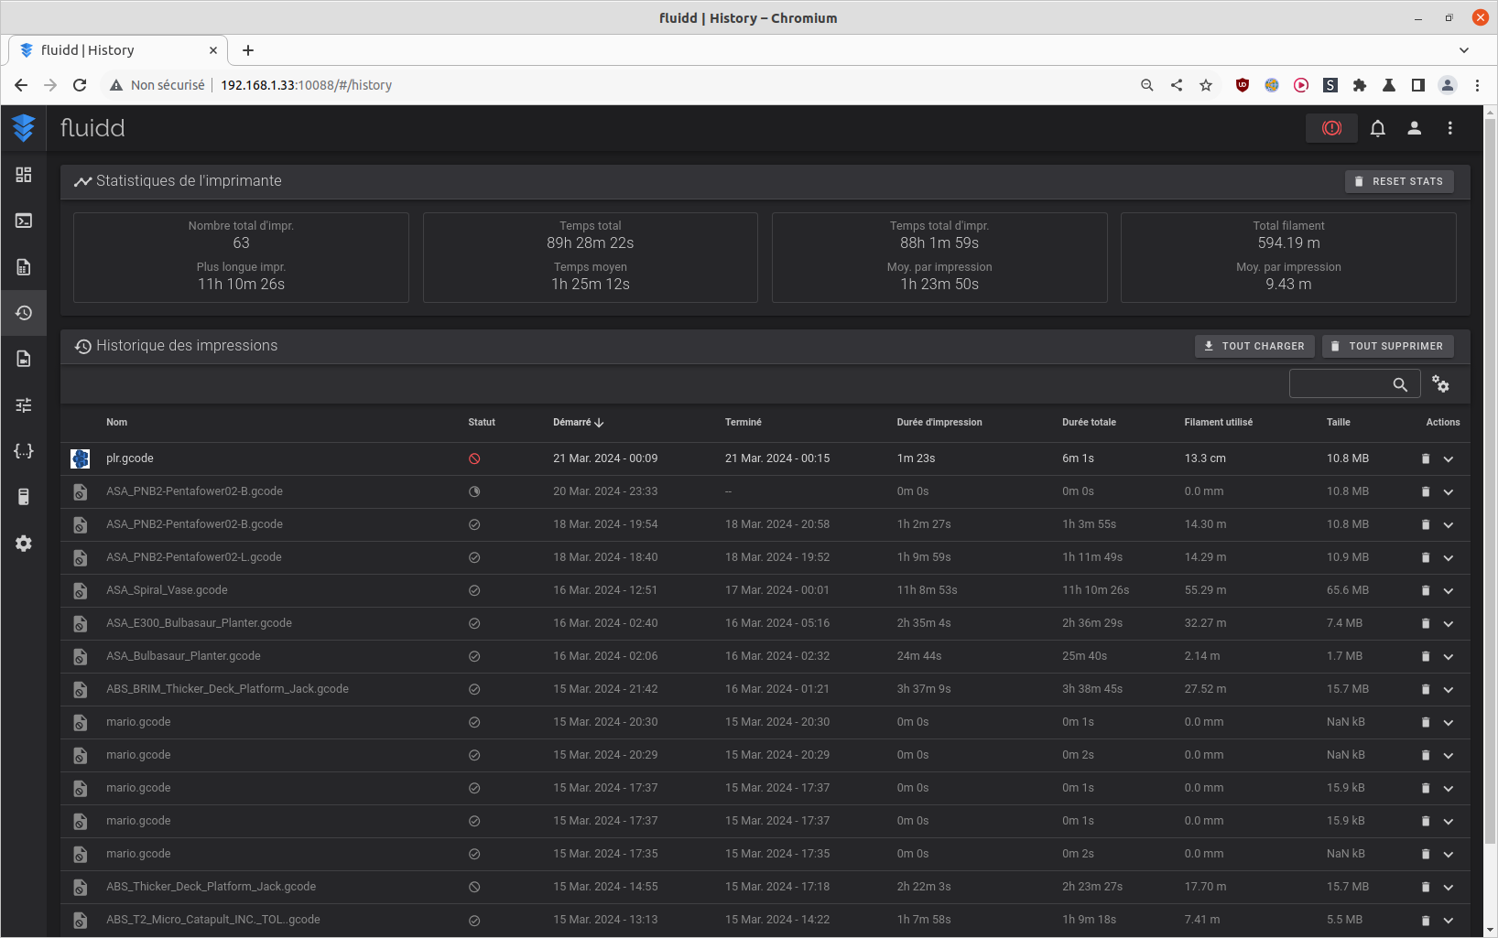Expand details for ABS_BRIM_Thicker_Deck_Platform_Jack.gcode row

(x=1449, y=690)
